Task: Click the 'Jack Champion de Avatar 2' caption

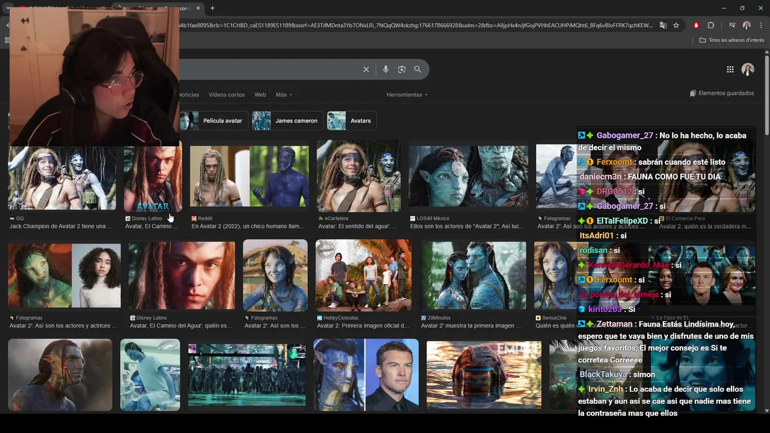Action: click(x=61, y=226)
